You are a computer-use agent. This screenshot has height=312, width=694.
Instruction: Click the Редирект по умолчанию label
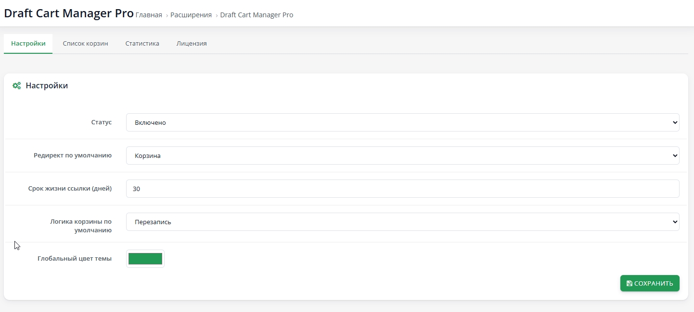[73, 156]
